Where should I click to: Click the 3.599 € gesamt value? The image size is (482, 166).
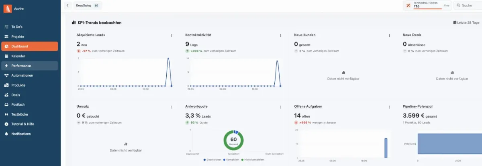[420, 116]
